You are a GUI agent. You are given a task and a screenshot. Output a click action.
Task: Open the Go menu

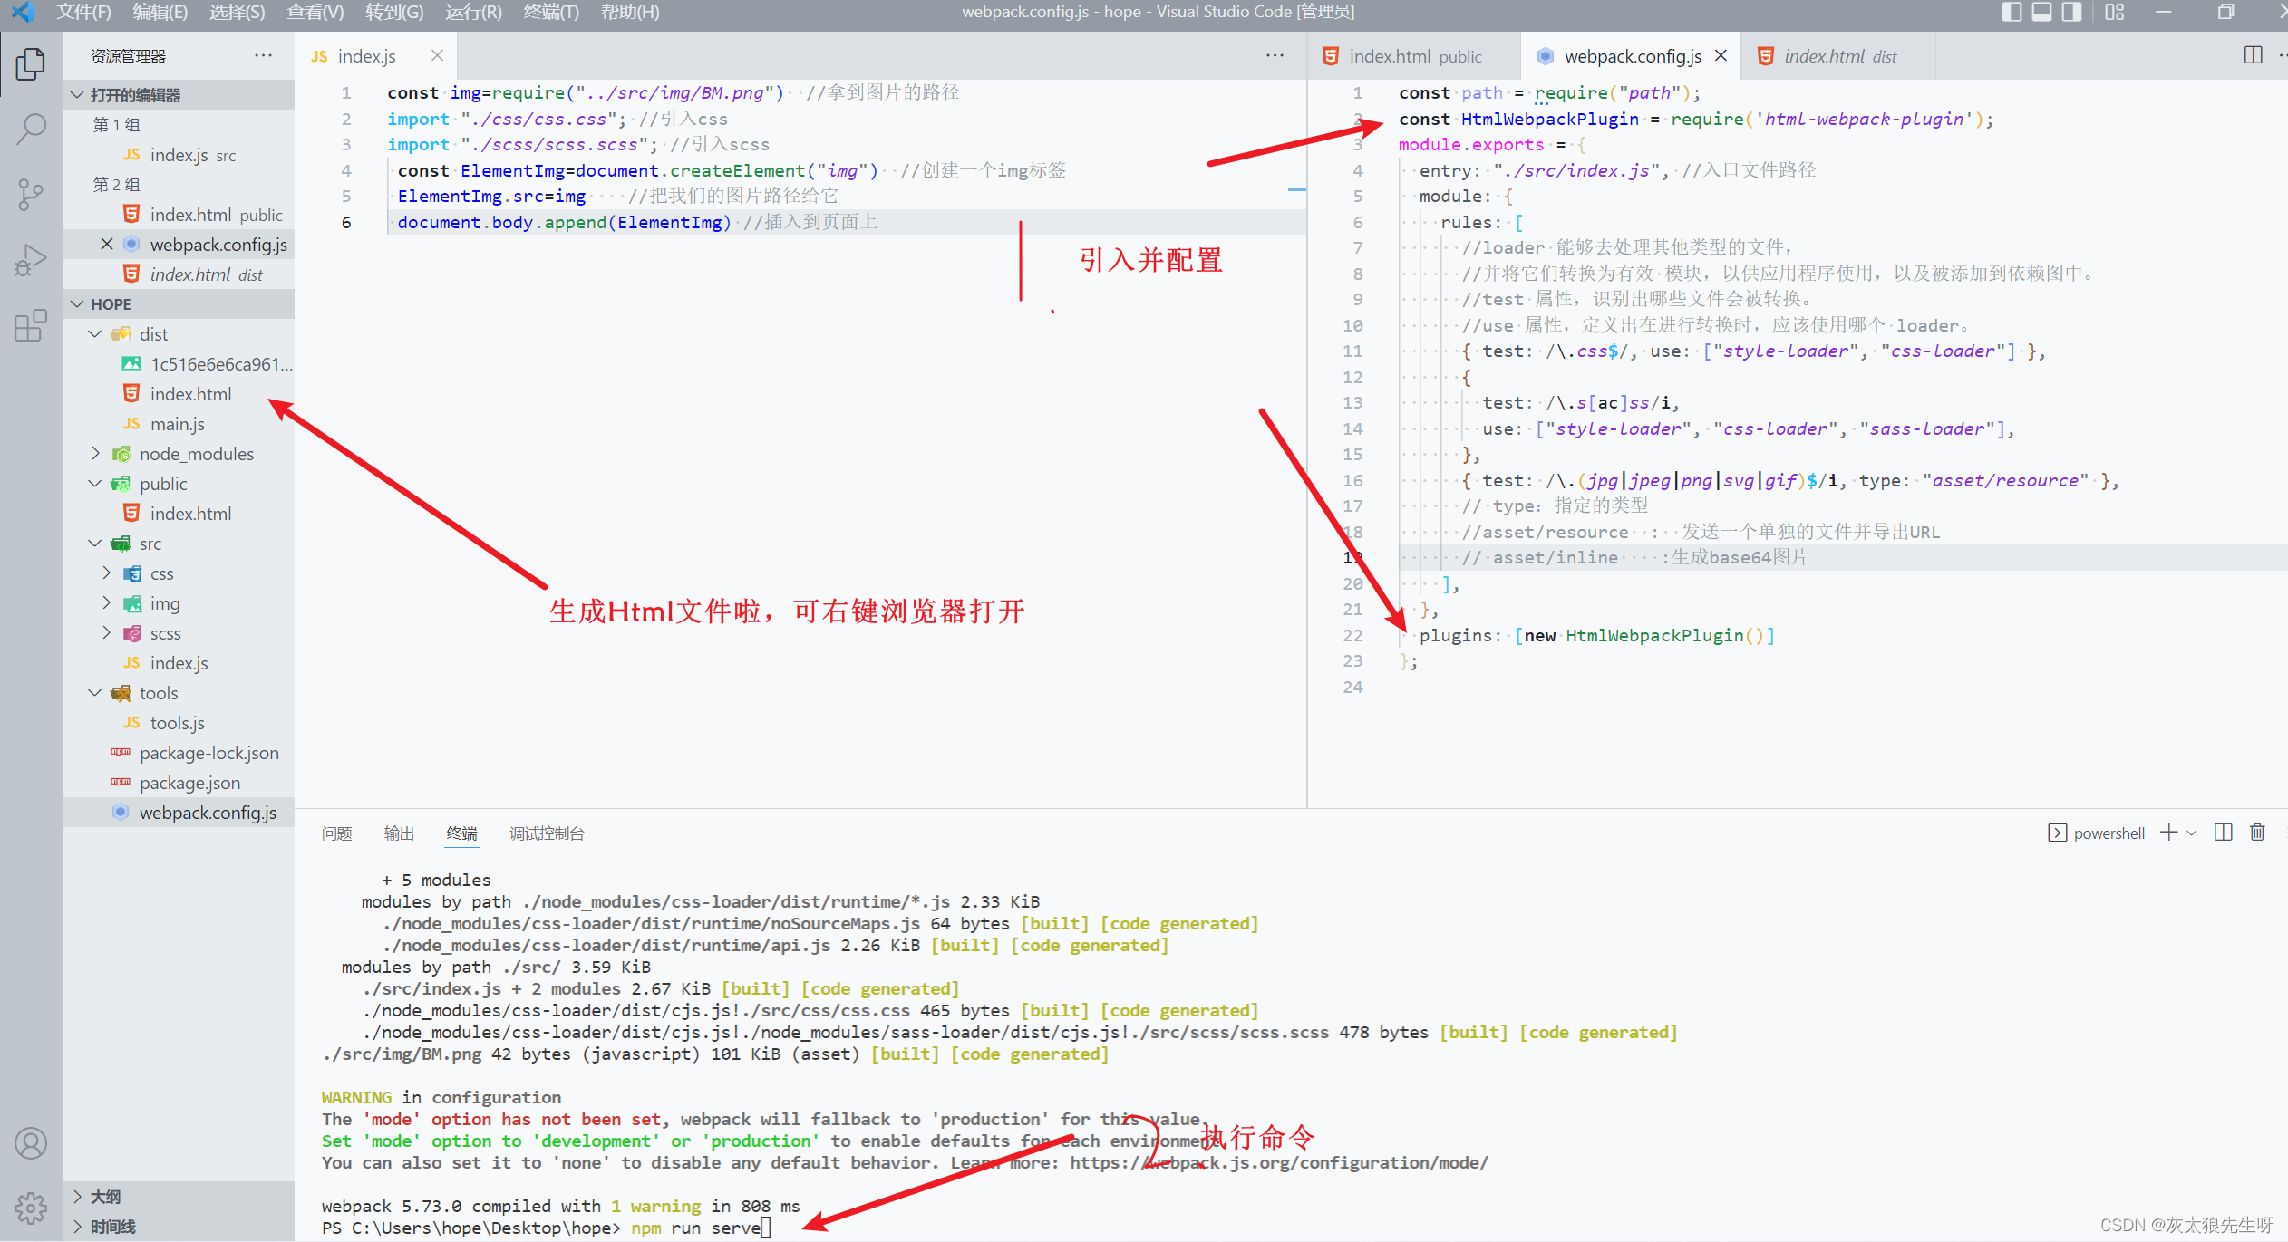[393, 12]
